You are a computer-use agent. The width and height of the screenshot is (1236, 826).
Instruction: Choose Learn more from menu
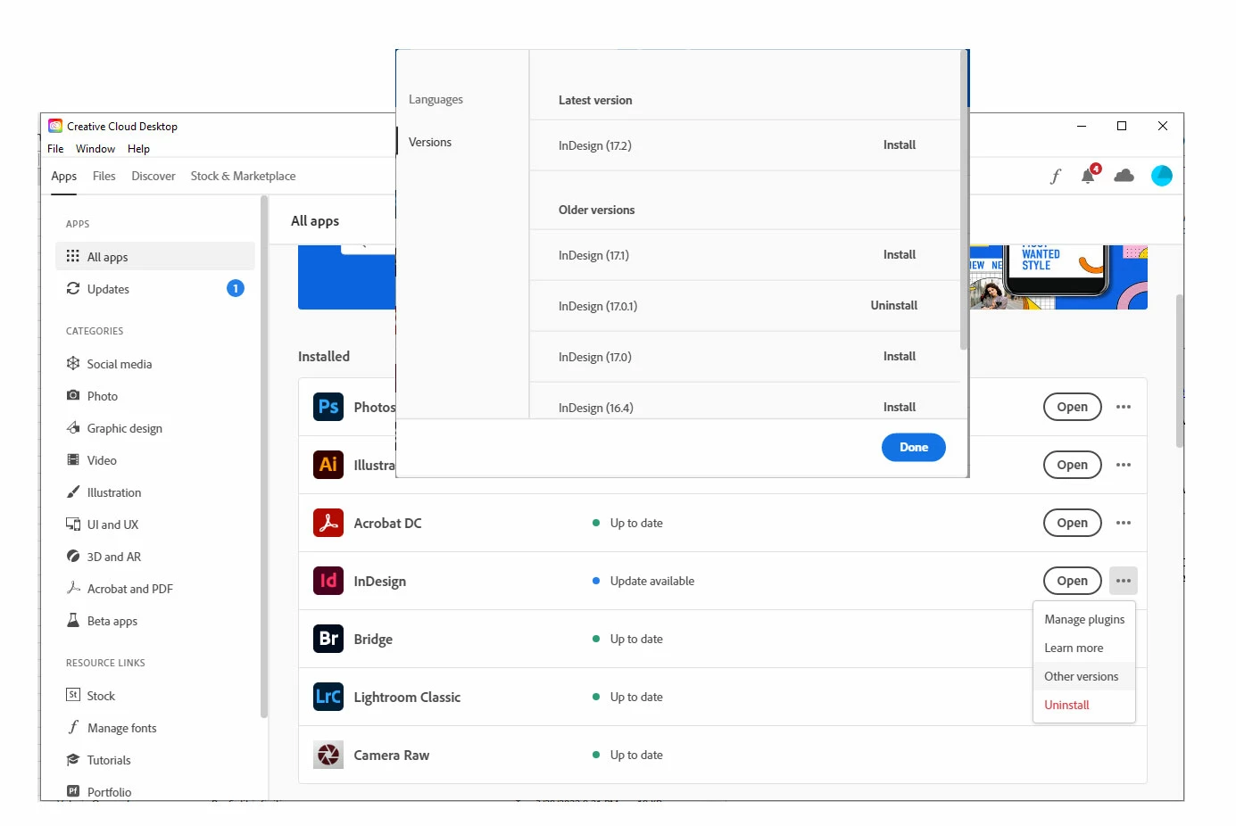click(x=1084, y=648)
